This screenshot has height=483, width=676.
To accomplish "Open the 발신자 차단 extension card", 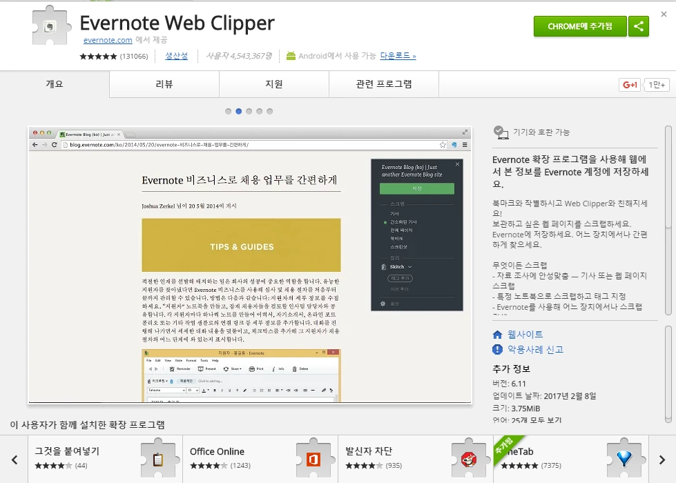I will [416, 459].
